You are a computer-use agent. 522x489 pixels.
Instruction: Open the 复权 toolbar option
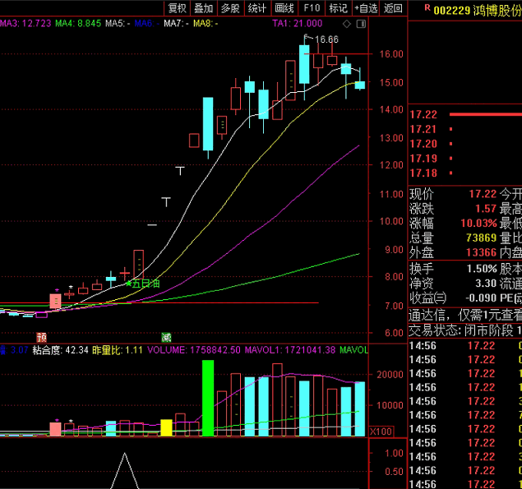click(x=177, y=8)
